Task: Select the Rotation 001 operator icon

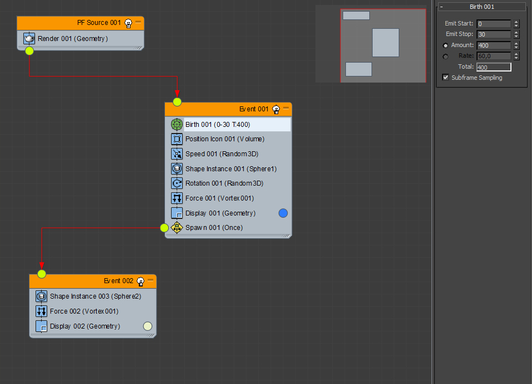Action: point(177,183)
